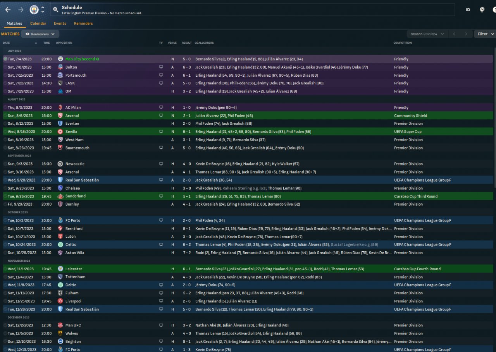Screen dimensions: 496x352
Task: Switch to the Calendar tab
Action: (38, 24)
